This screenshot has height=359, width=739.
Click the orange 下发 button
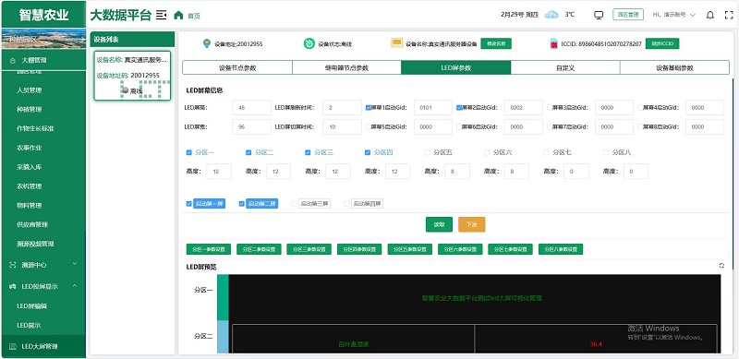pos(471,224)
